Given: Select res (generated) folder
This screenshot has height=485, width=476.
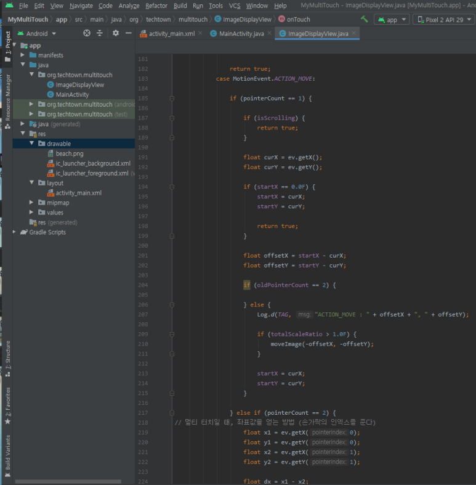Looking at the screenshot, I should coord(53,222).
